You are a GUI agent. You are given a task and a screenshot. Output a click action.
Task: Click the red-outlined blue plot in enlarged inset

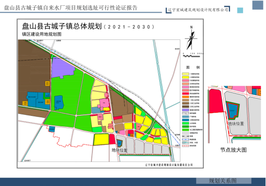pyautogui.click(x=233, y=110)
